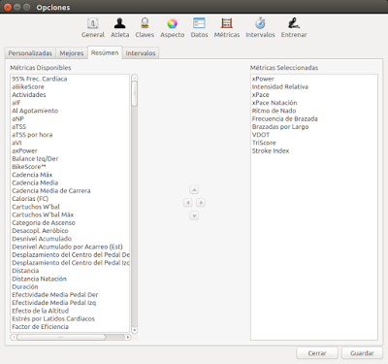
Task: Select 'aTSS por hora' metric
Action: pyautogui.click(x=70, y=135)
